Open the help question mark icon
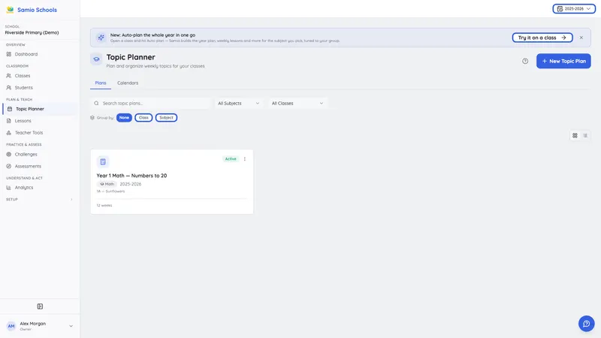The width and height of the screenshot is (601, 338). coord(525,61)
